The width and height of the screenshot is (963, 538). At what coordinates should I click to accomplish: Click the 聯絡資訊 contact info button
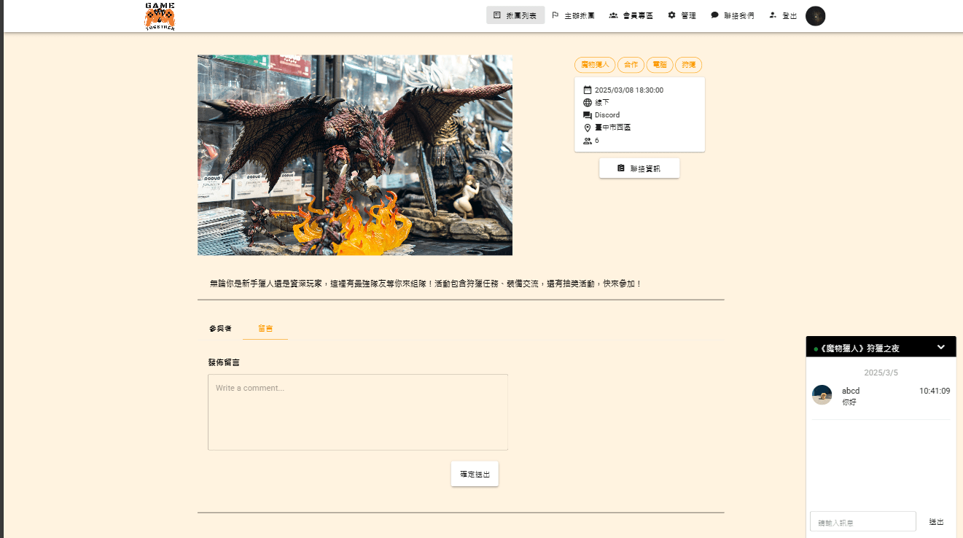[x=639, y=168]
